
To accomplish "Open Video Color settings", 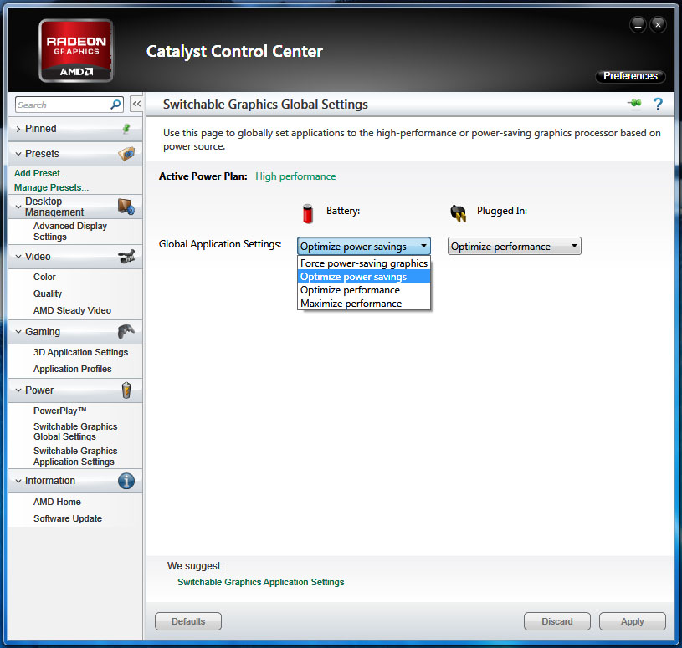I will [x=44, y=277].
